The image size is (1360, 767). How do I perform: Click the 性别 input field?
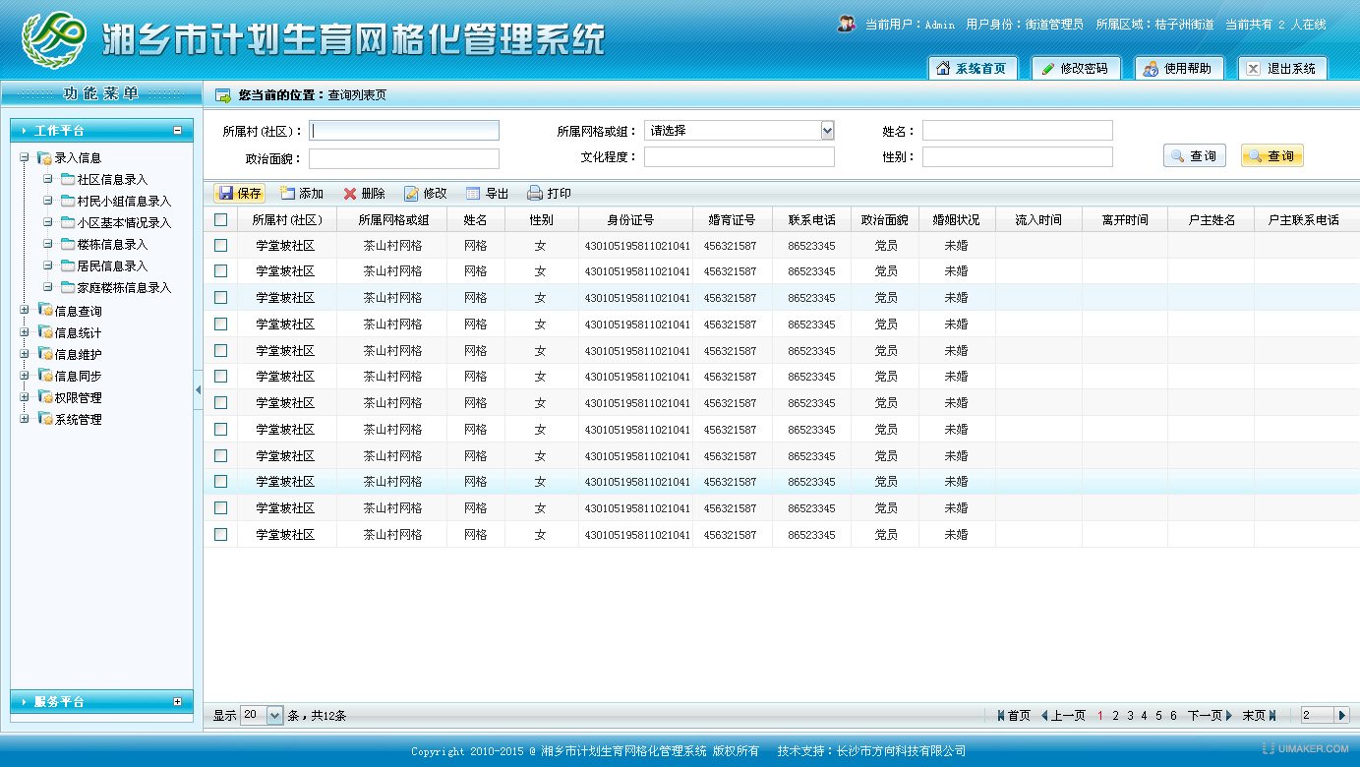(1018, 157)
